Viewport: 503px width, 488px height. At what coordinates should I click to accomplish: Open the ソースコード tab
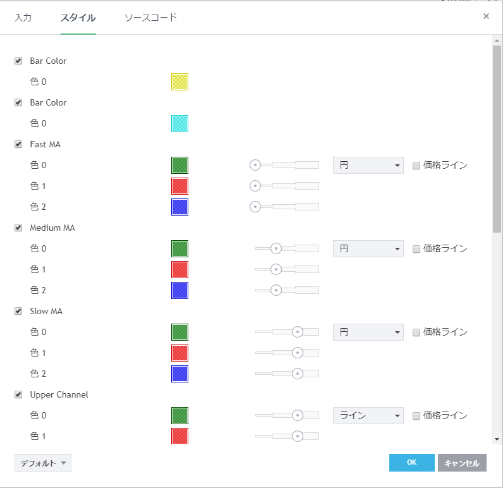click(x=150, y=18)
